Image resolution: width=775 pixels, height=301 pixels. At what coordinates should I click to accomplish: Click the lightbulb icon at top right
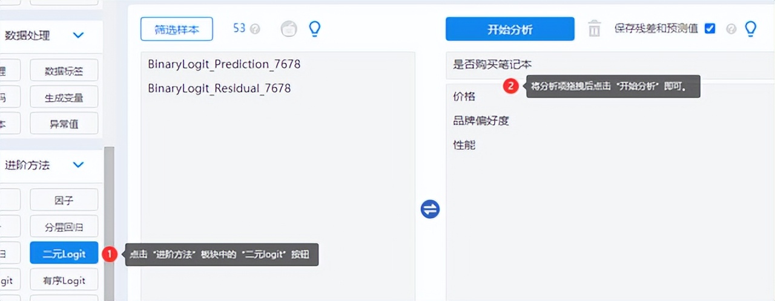click(x=751, y=28)
